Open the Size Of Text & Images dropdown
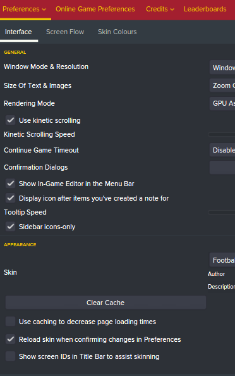This screenshot has width=235, height=376. tap(222, 85)
